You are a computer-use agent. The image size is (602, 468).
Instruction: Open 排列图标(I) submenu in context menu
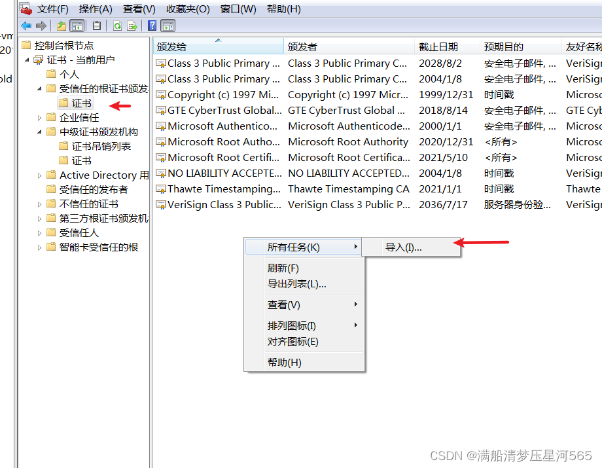[x=304, y=325]
